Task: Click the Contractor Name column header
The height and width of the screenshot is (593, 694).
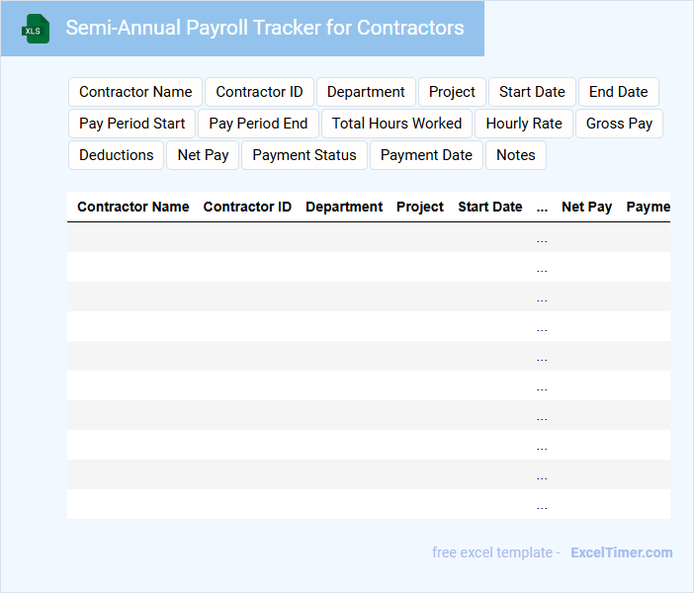Action: [x=133, y=208]
